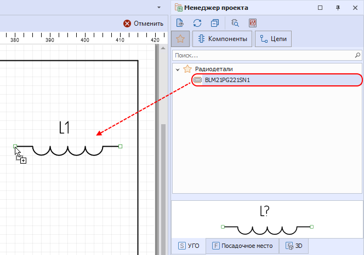Viewport: 364px width, 255px height.
Task: Click the red X icon beside Отменить
Action: [127, 24]
